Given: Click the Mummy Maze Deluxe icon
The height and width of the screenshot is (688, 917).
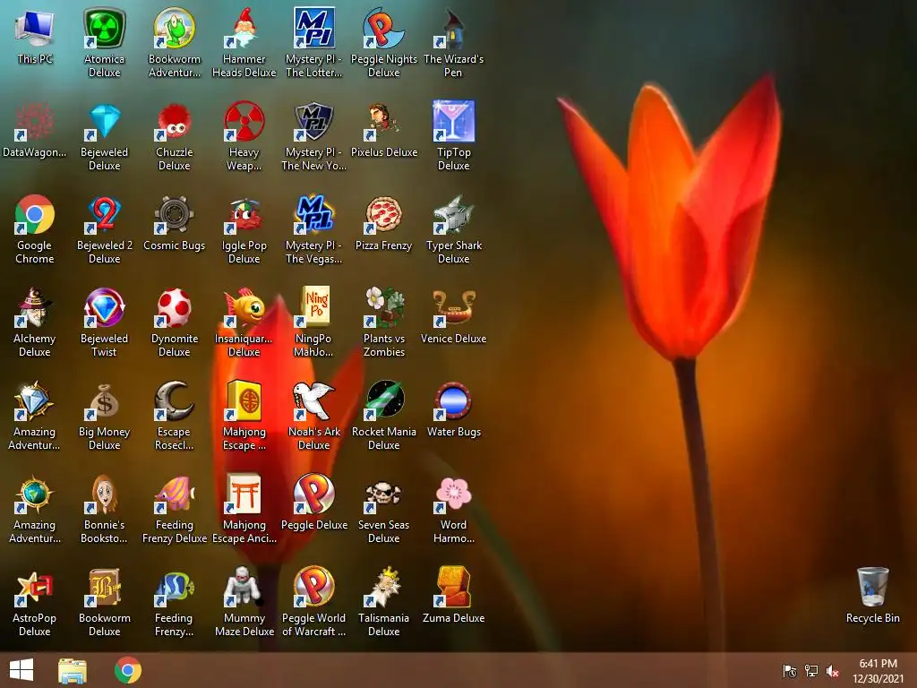Looking at the screenshot, I should (x=244, y=587).
